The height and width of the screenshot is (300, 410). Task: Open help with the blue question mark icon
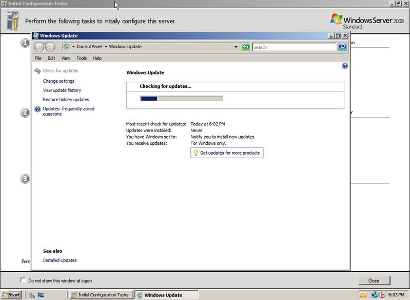[345, 66]
